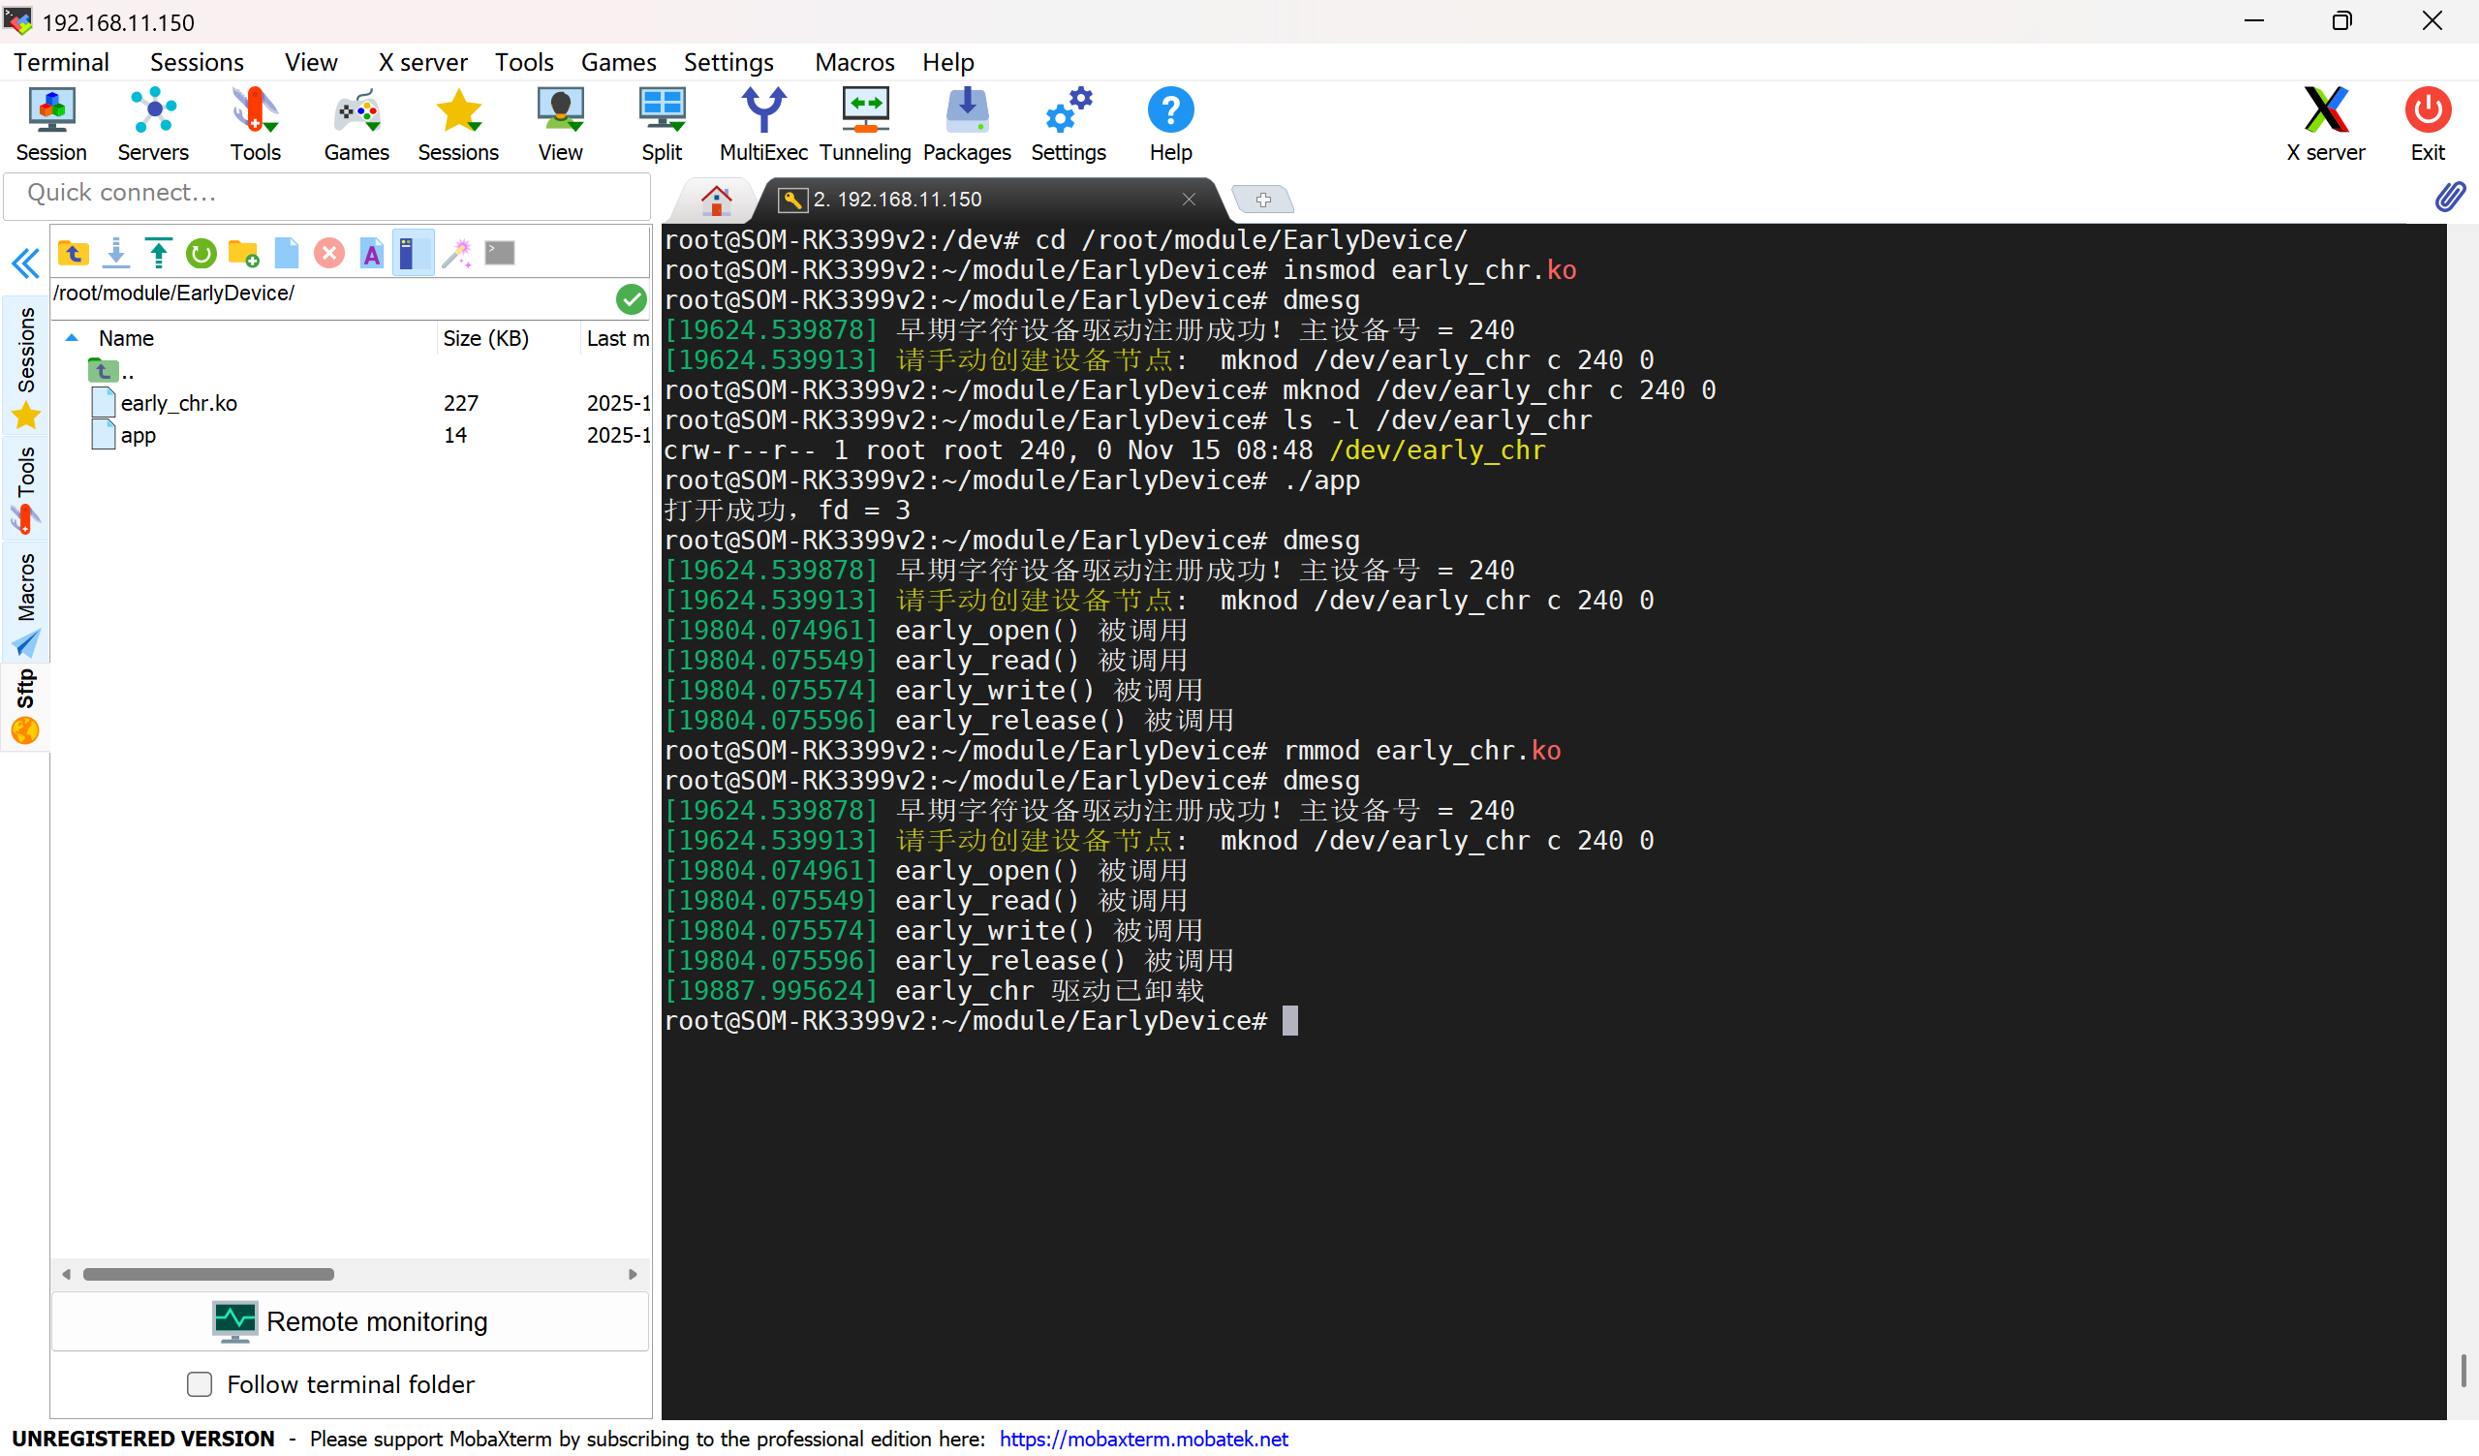
Task: Click red delete file icon
Action: [328, 254]
